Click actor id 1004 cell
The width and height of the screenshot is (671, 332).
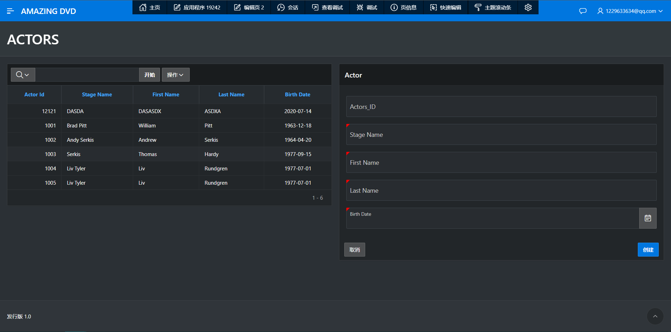coord(34,169)
